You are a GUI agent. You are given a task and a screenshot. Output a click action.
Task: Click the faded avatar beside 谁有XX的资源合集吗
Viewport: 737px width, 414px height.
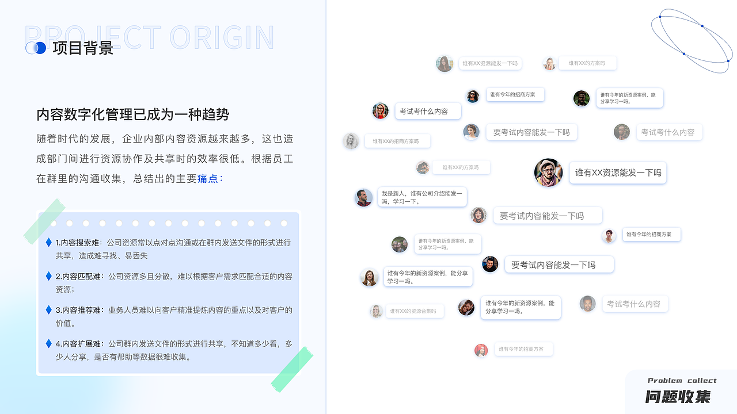(x=377, y=311)
